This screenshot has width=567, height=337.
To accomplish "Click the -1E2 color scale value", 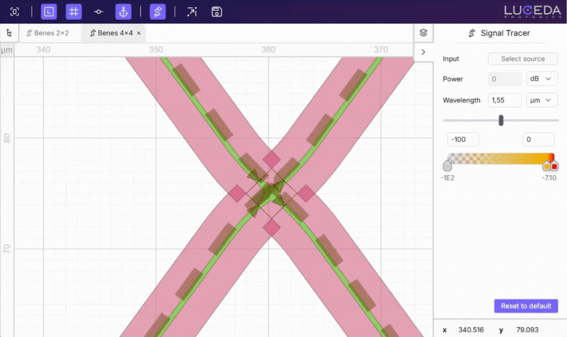I will 447,178.
